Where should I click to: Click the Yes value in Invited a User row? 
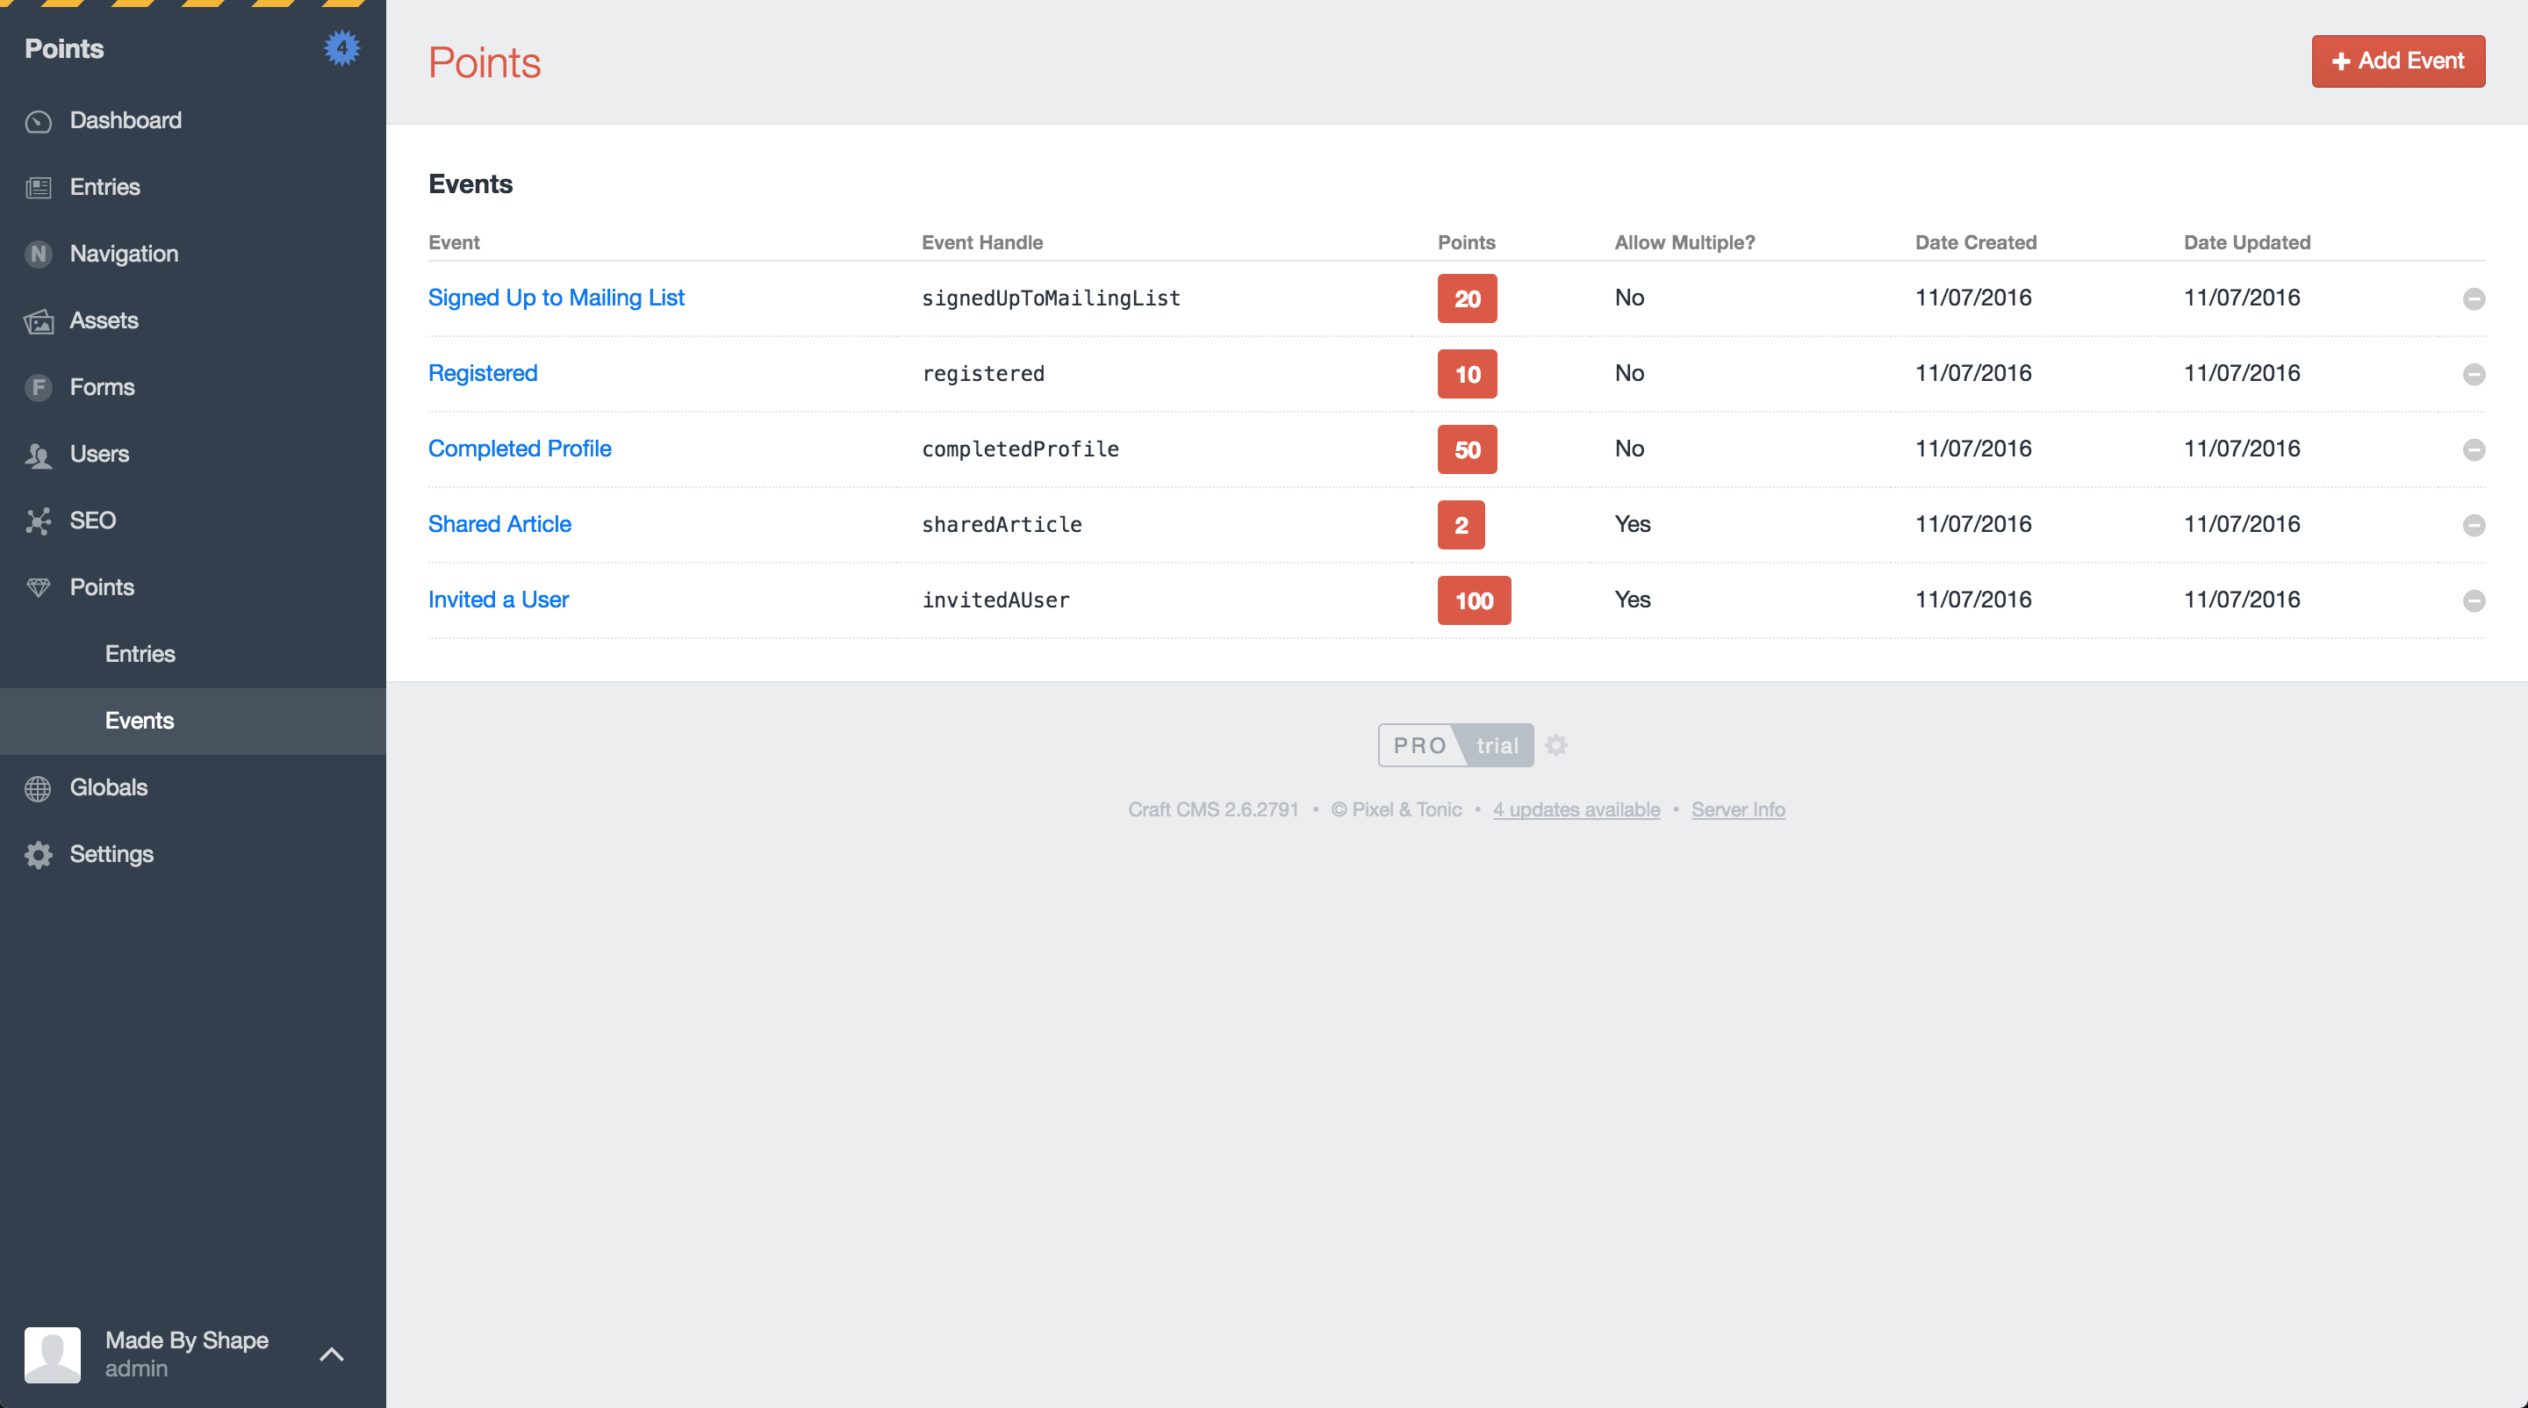(1633, 600)
